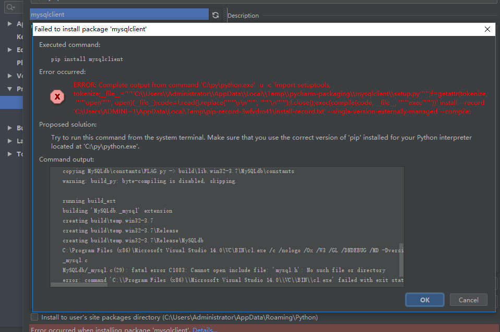This screenshot has width=500, height=332.
Task: Expand the 'Bu' settings tree node
Action: pyautogui.click(x=9, y=128)
